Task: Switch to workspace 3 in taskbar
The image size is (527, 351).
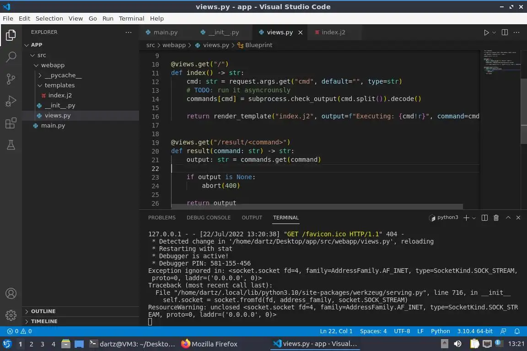Action: tap(43, 344)
